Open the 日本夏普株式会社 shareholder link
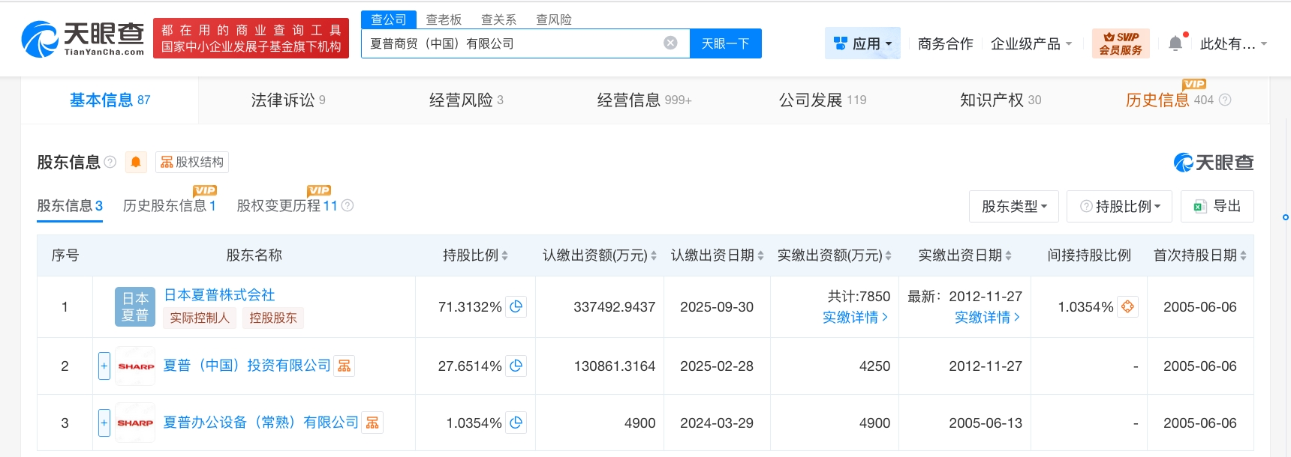Screen dimensions: 1291x457 219,294
